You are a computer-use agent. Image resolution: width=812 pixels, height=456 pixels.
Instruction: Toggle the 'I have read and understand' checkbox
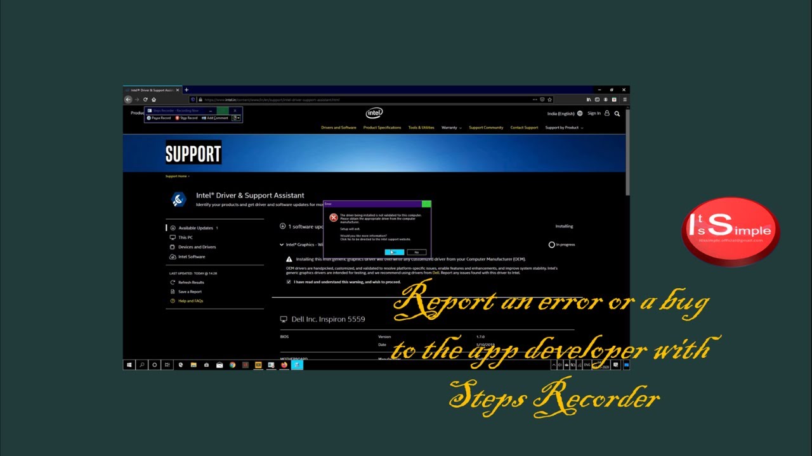click(x=289, y=282)
